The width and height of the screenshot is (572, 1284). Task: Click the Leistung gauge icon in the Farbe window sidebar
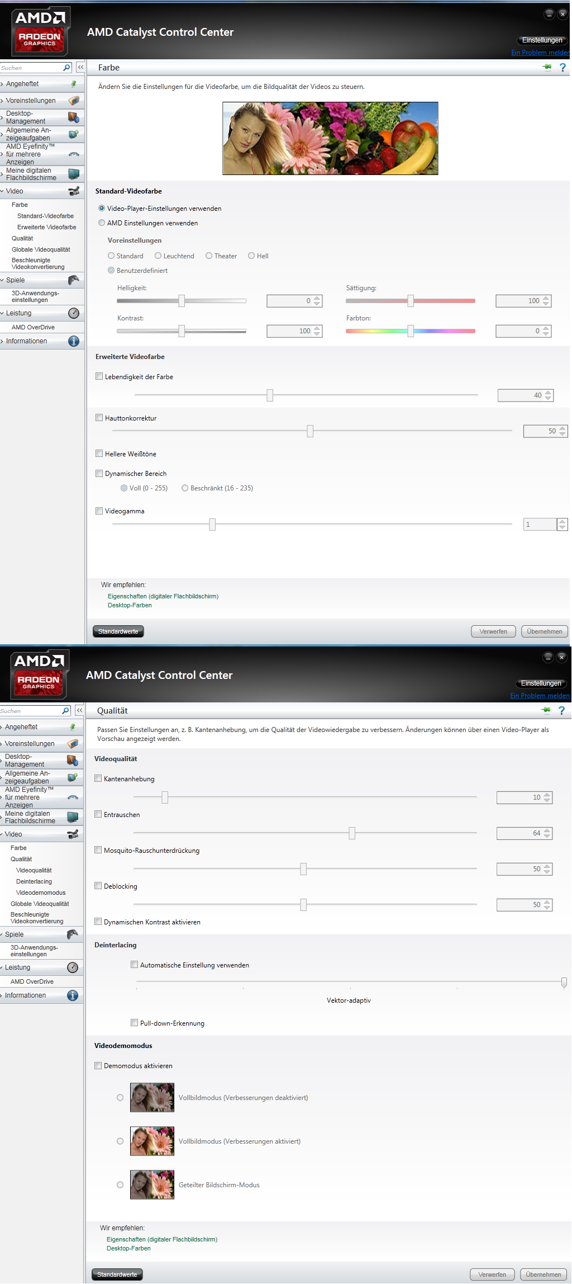[x=73, y=313]
